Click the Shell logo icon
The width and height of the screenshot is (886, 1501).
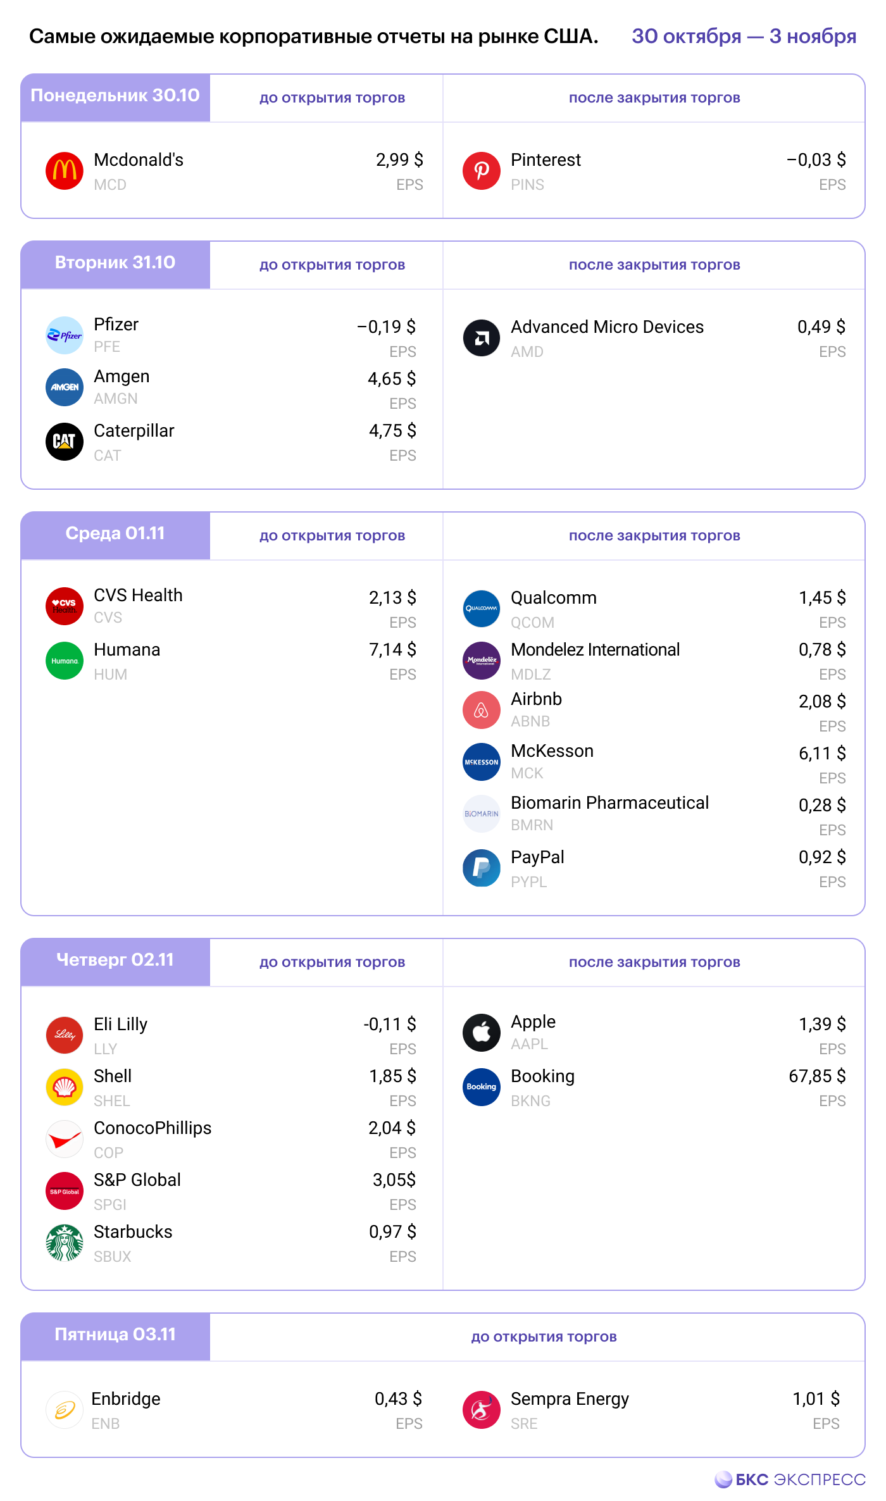[65, 1087]
